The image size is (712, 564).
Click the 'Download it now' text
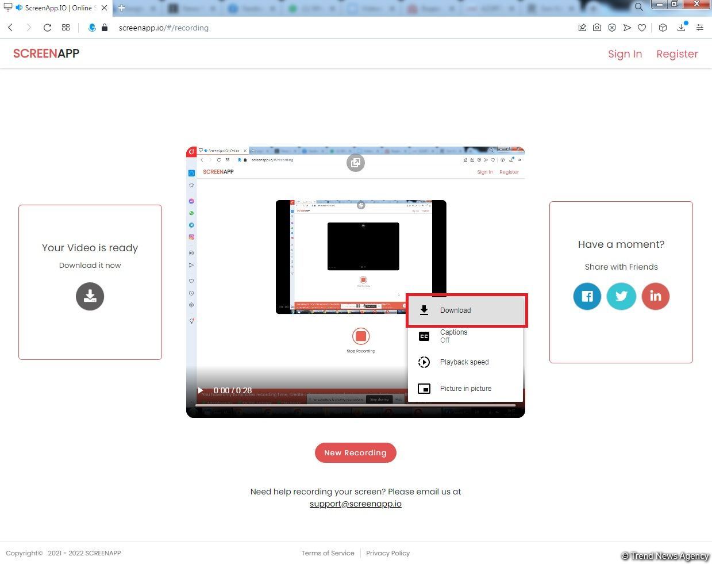(x=90, y=266)
